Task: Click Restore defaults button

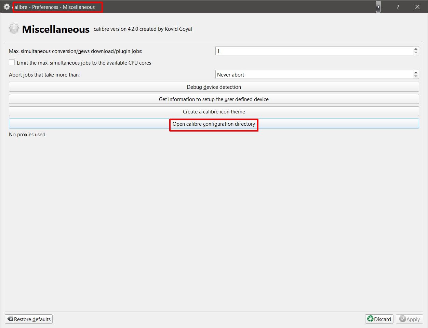Action: [29, 319]
